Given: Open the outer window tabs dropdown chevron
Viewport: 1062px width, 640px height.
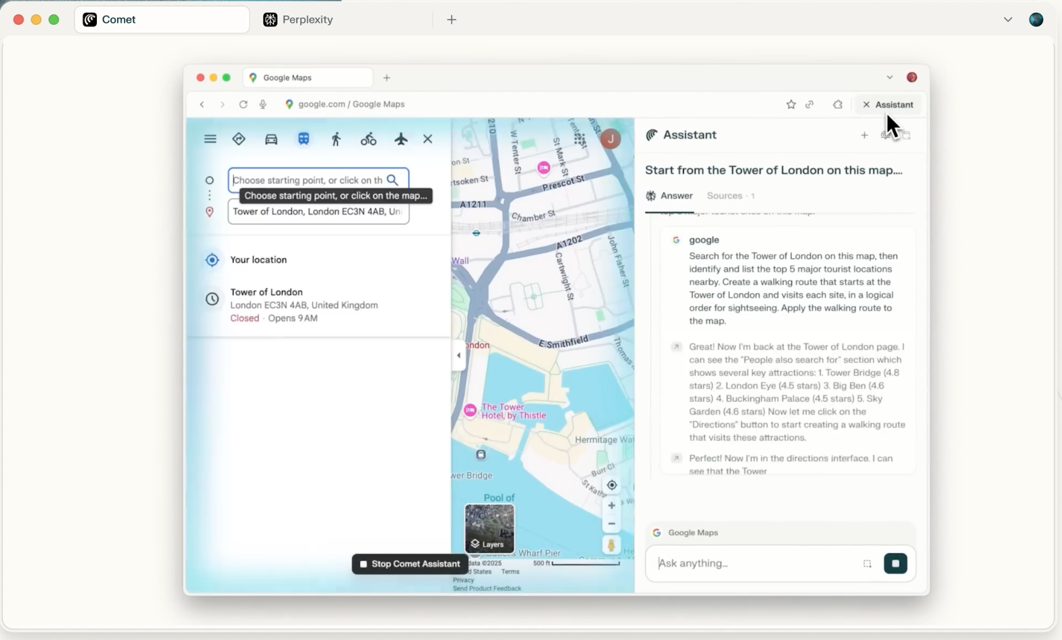Looking at the screenshot, I should pyautogui.click(x=1007, y=19).
